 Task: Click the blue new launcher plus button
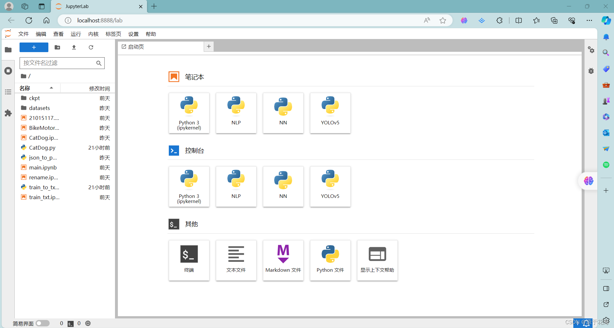(34, 47)
